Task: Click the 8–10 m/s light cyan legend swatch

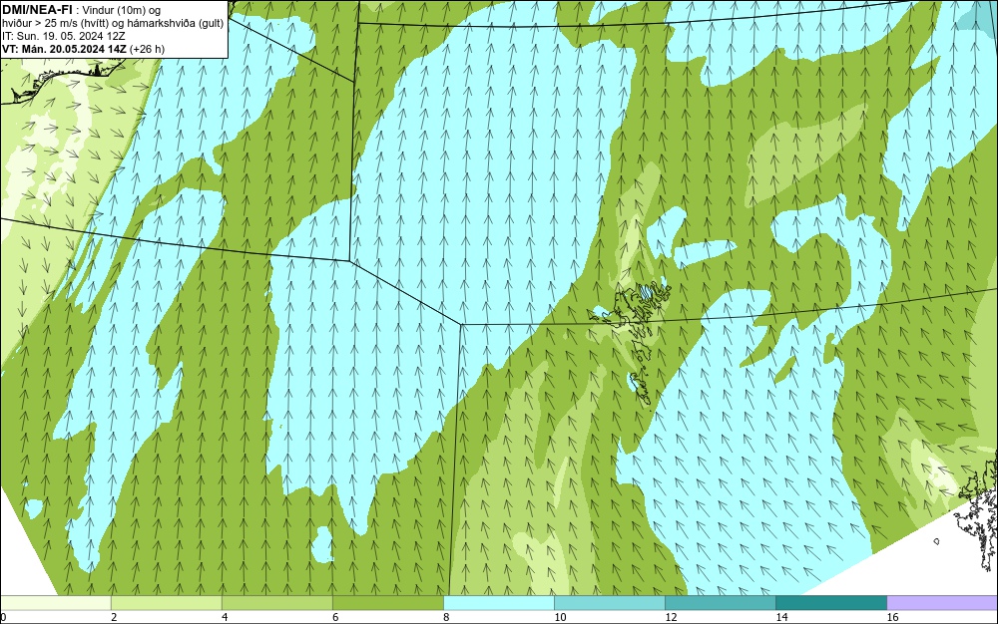Action: coord(498,603)
